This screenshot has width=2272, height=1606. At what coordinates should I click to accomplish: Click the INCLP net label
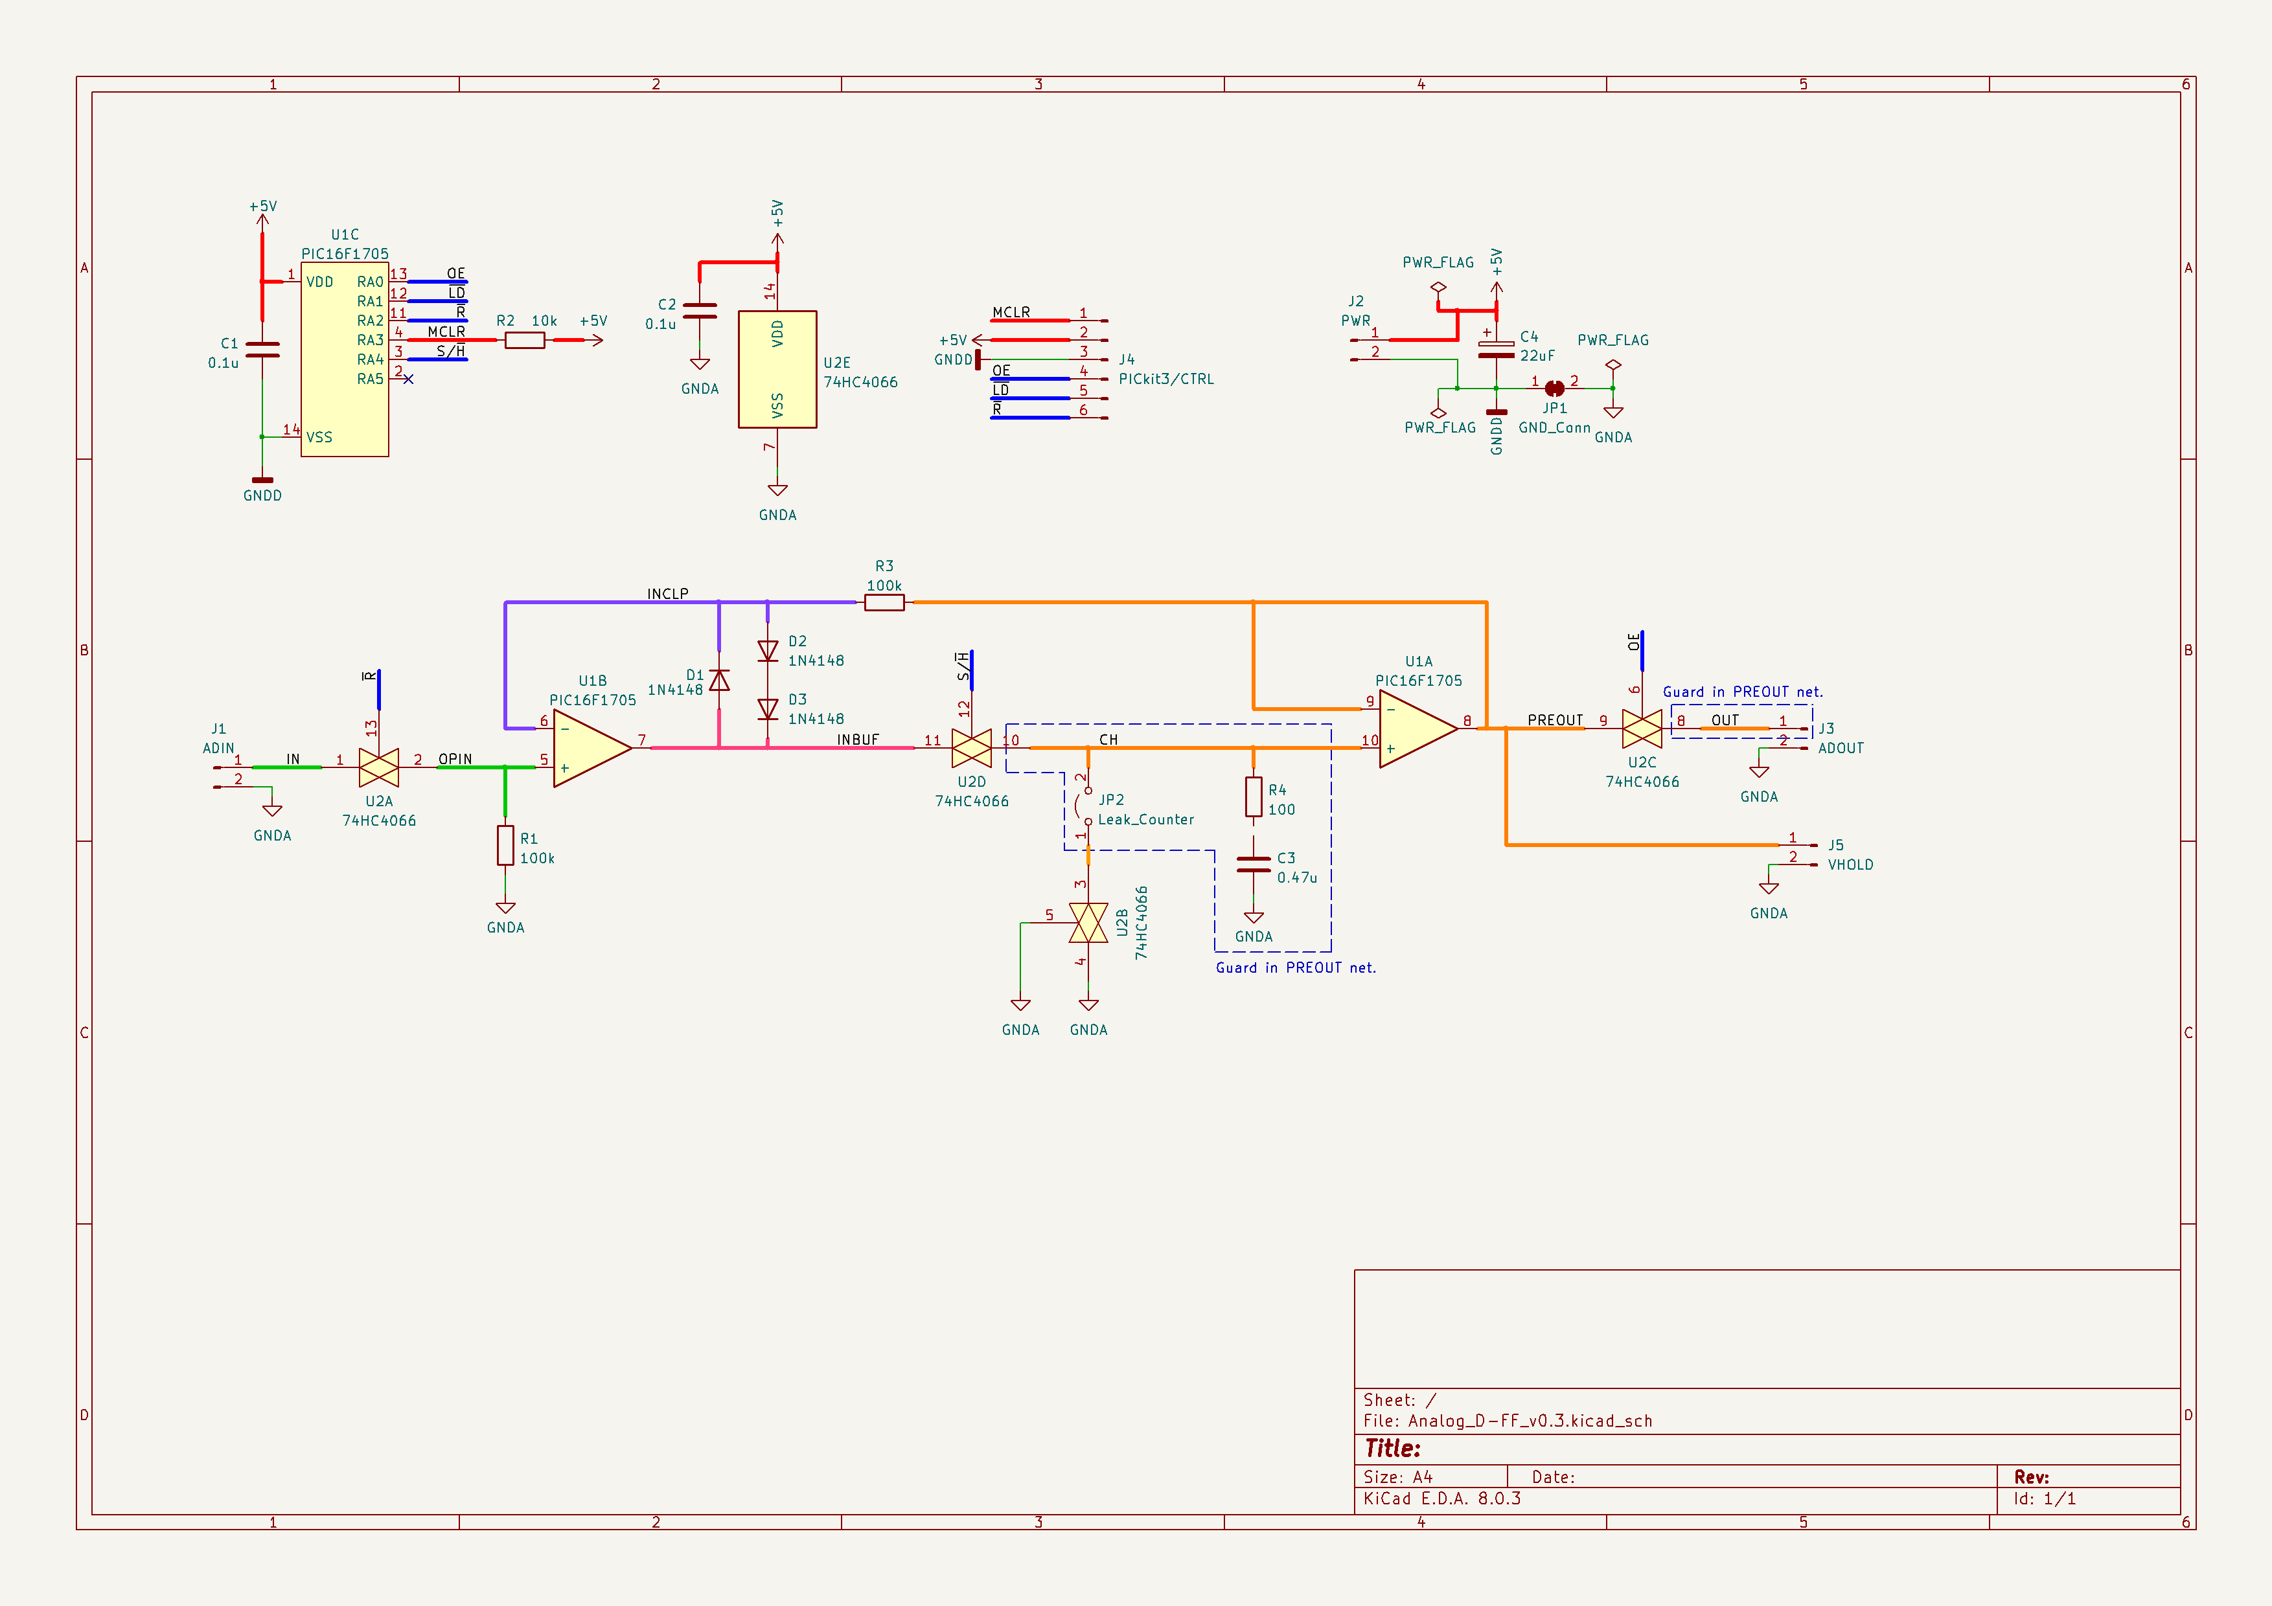tap(667, 593)
